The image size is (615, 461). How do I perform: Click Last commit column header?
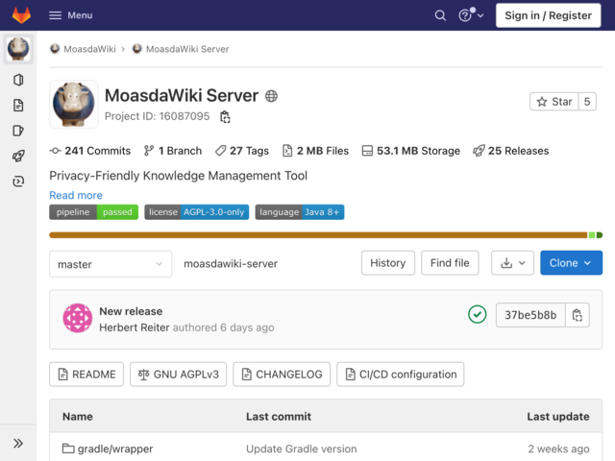point(279,416)
